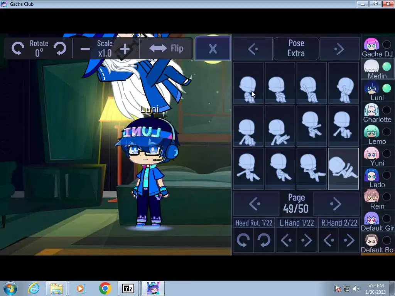Click the Luni character in the scene
Image resolution: width=395 pixels, height=296 pixels.
149,171
